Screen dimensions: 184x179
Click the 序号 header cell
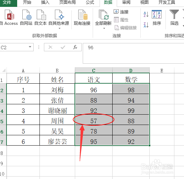(23, 78)
